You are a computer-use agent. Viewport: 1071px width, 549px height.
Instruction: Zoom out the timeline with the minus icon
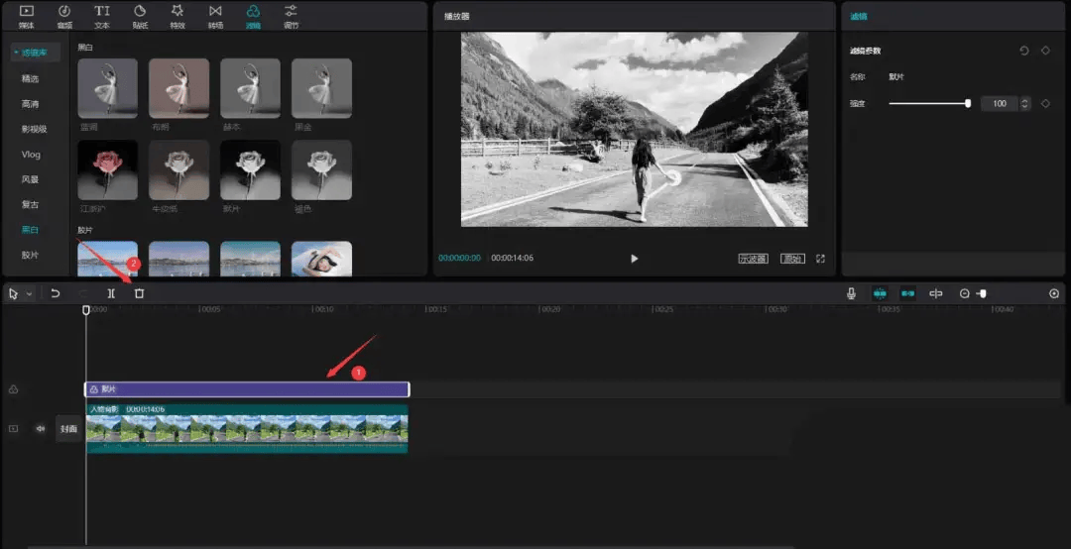coord(965,293)
